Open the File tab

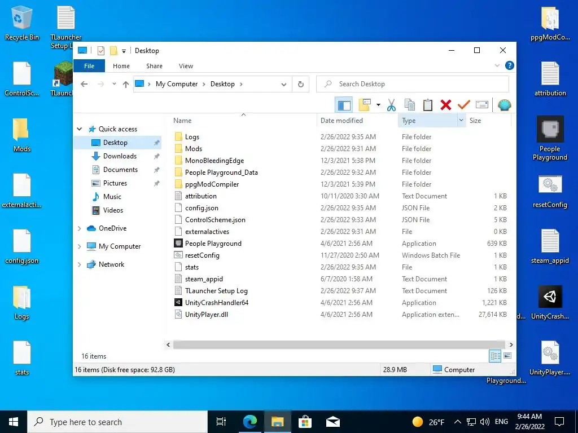pos(89,66)
